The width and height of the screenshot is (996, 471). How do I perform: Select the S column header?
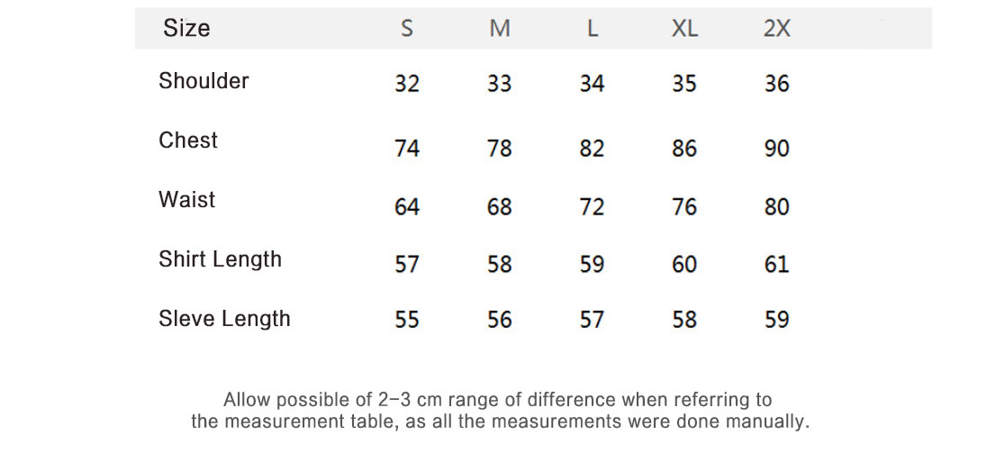[x=407, y=29]
